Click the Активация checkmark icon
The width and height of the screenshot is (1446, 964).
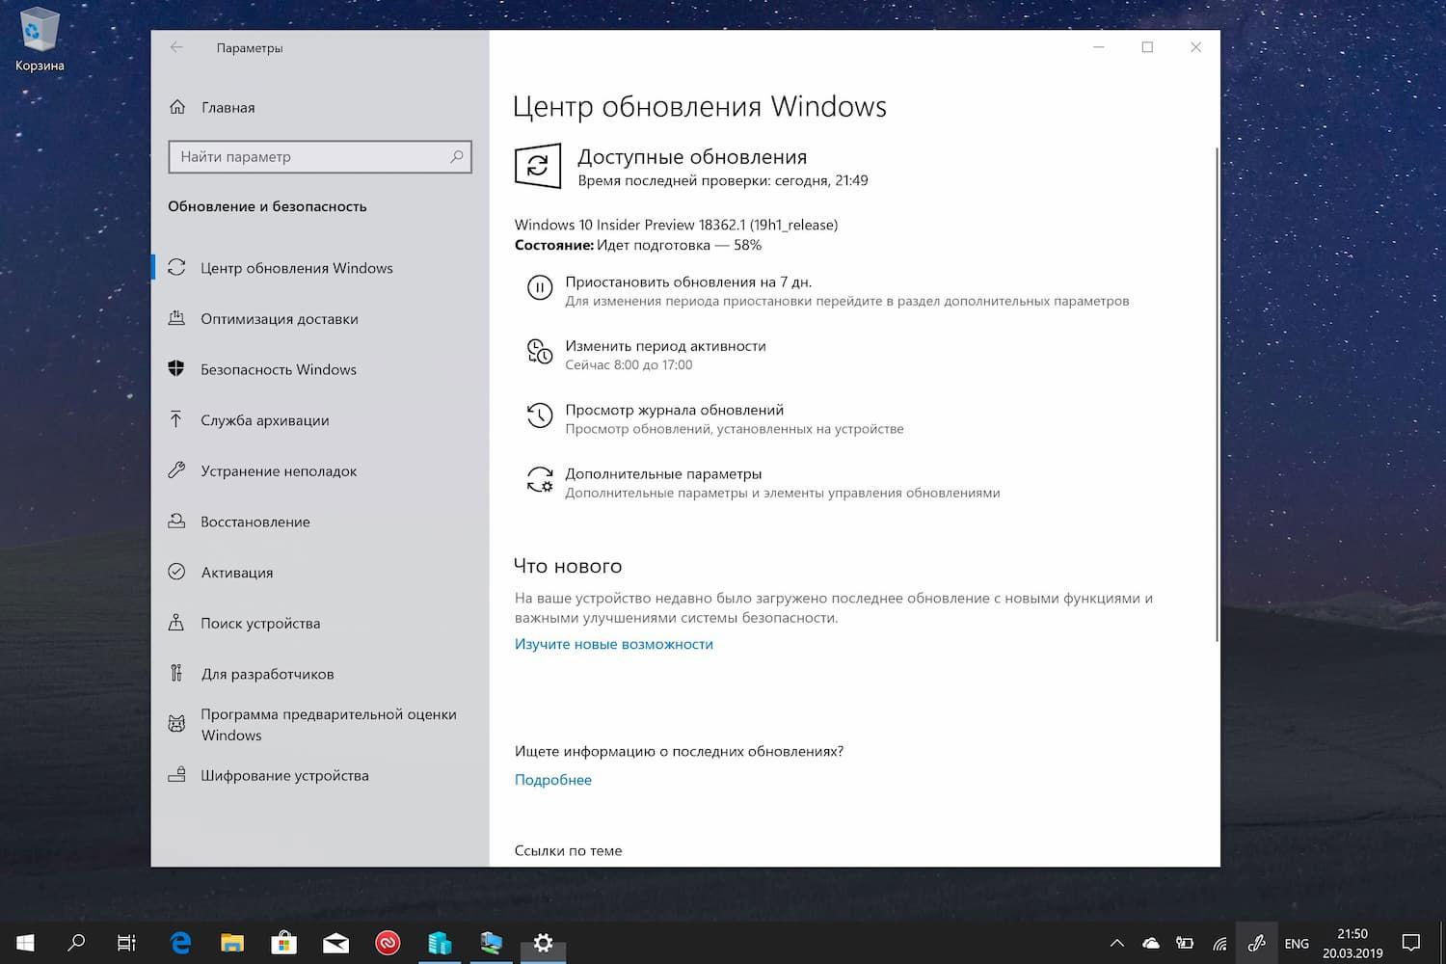(x=177, y=572)
